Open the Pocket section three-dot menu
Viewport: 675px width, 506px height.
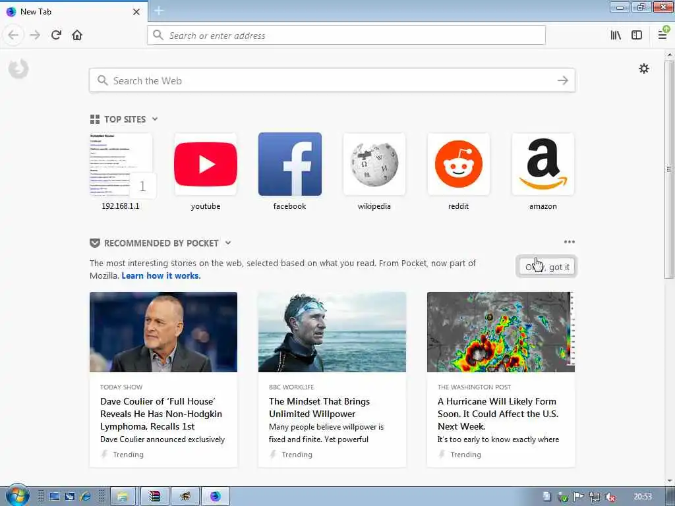569,242
